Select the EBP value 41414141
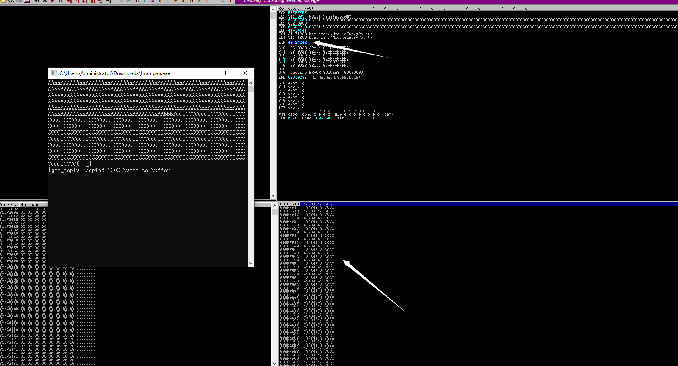The height and width of the screenshot is (366, 678). tap(297, 30)
